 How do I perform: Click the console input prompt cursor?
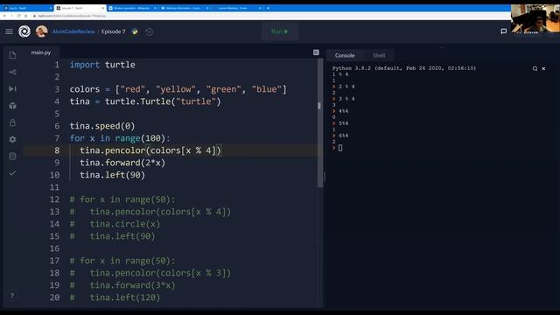point(340,148)
